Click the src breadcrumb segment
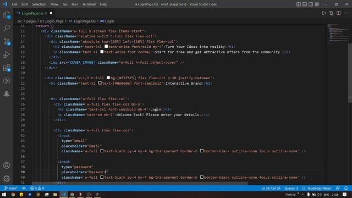The image size is (352, 198). (x=20, y=21)
